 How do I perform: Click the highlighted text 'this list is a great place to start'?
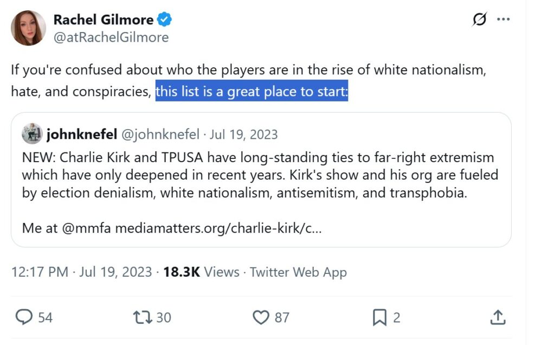pos(251,92)
